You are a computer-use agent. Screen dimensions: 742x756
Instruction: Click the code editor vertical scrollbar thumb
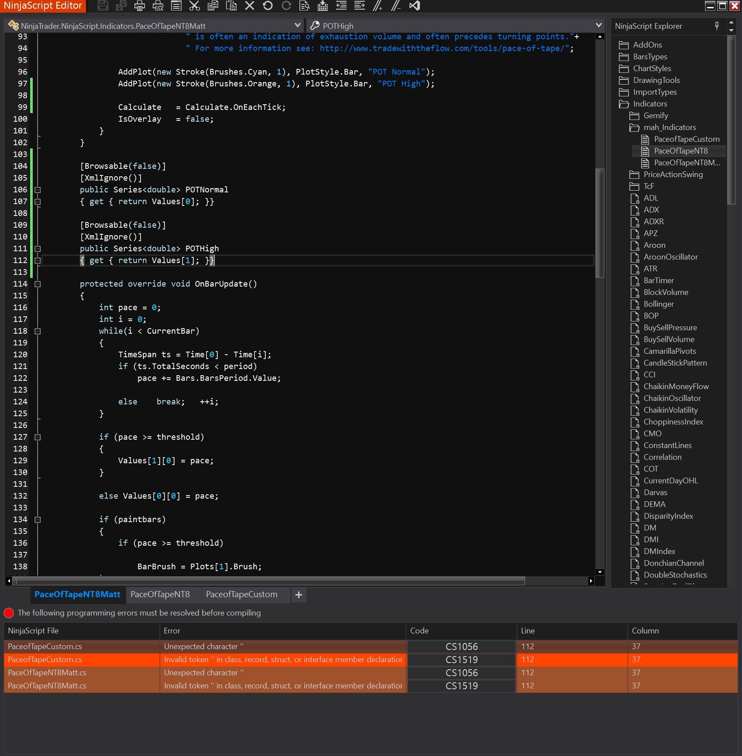(x=600, y=223)
